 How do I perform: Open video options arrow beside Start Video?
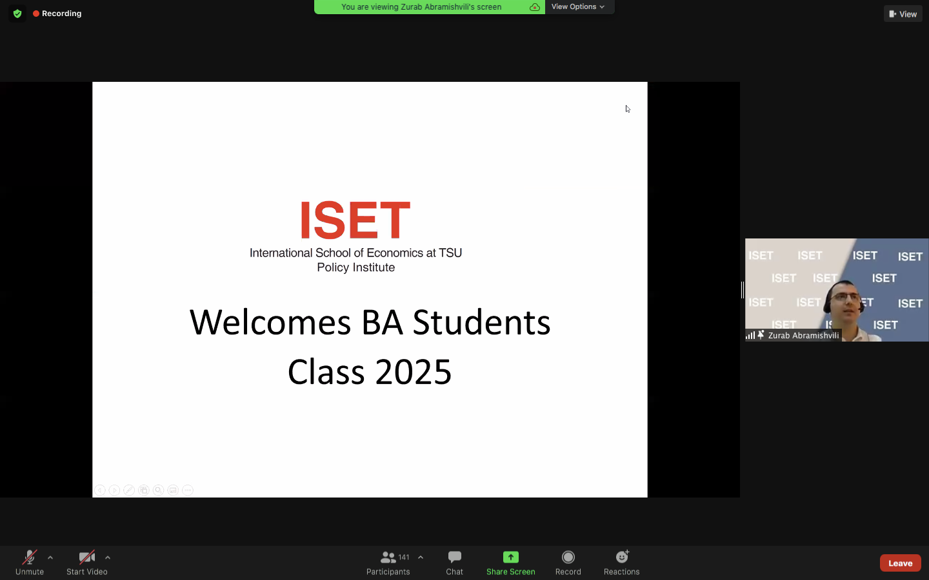click(108, 557)
